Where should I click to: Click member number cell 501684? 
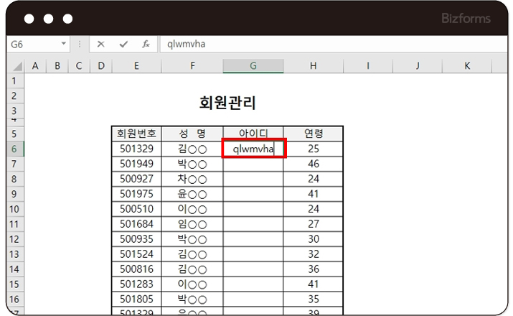[x=136, y=224]
